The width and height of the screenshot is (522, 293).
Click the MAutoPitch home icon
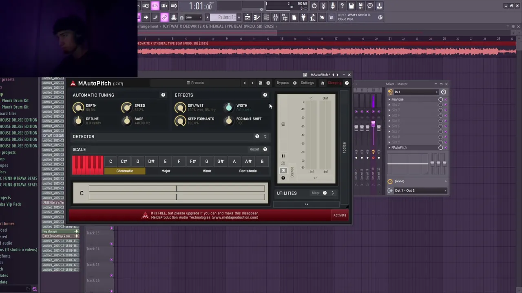[x=323, y=83]
